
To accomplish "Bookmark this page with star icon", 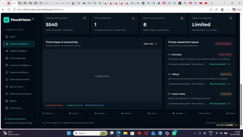I will 211,10.
